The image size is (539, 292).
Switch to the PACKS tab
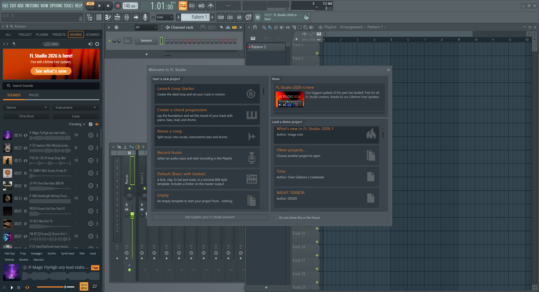[34, 95]
